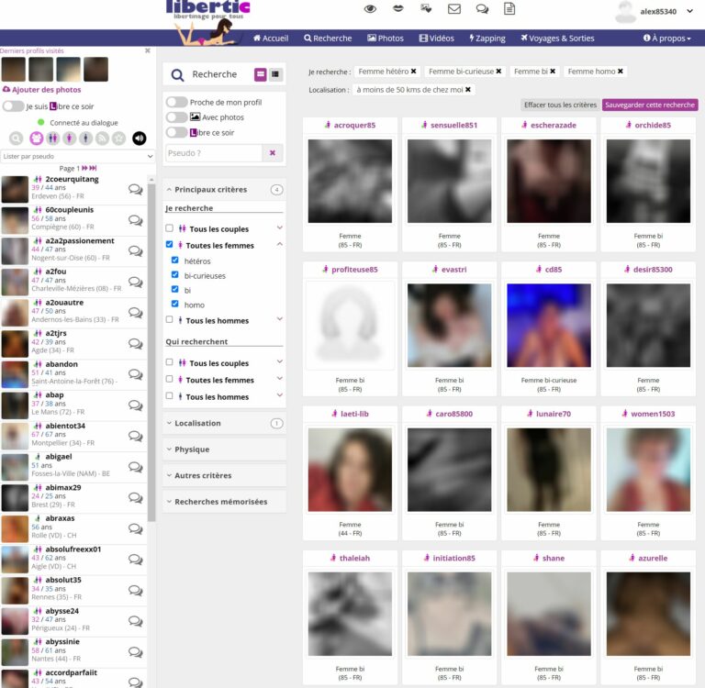Click the eye icon in the header
705x688 pixels.
371,9
